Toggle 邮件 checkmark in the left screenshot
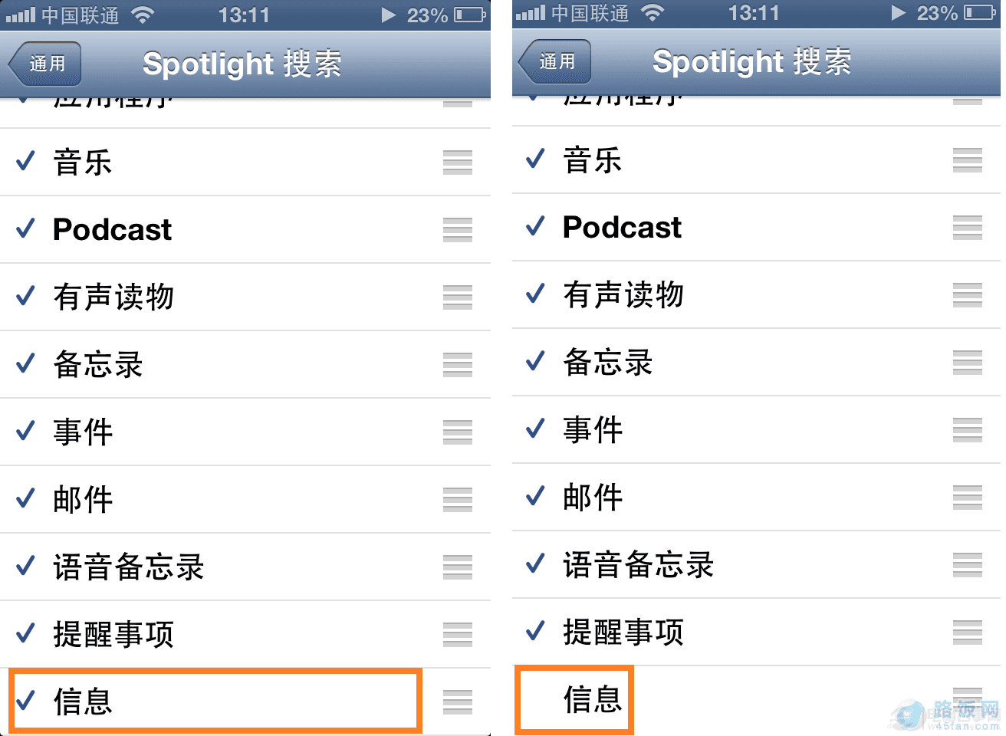 point(26,499)
